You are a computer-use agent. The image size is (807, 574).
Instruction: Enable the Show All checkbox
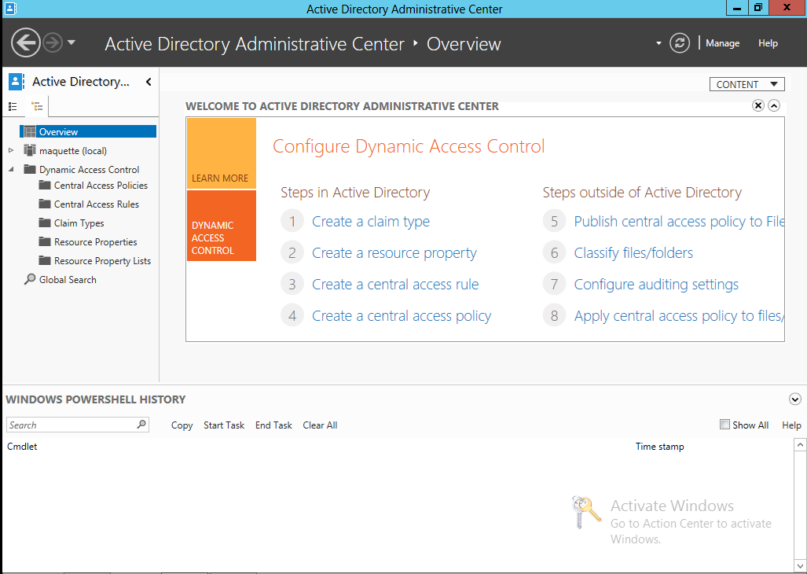pyautogui.click(x=724, y=425)
